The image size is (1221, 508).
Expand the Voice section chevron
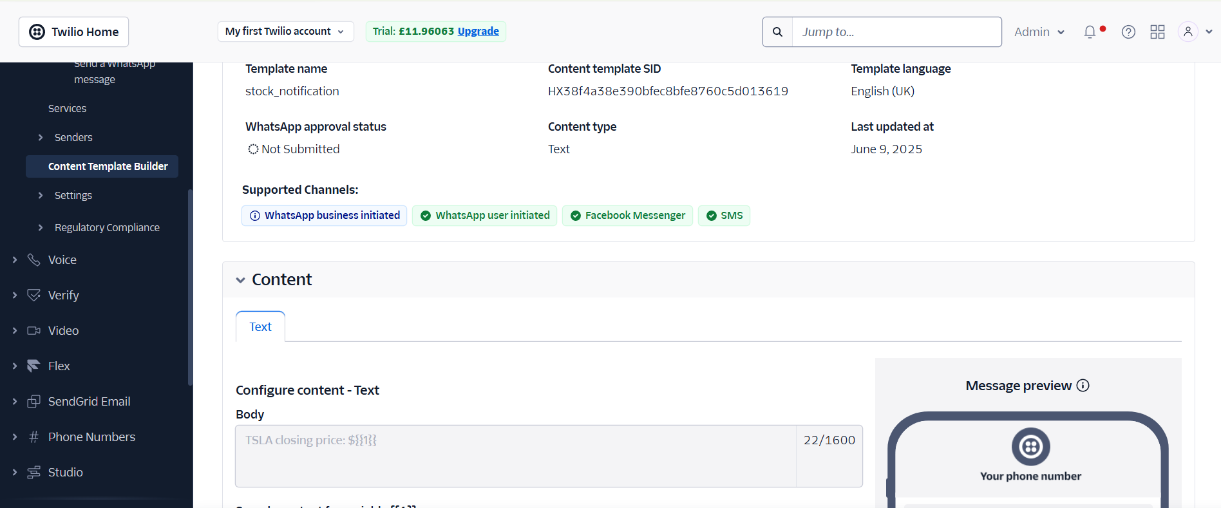(15, 259)
